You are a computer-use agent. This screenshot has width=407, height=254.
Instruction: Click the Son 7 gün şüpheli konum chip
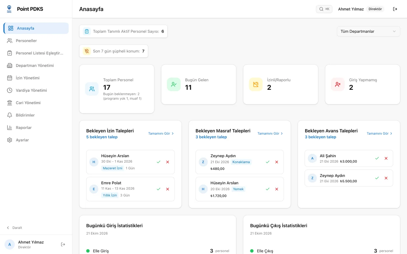tap(114, 51)
